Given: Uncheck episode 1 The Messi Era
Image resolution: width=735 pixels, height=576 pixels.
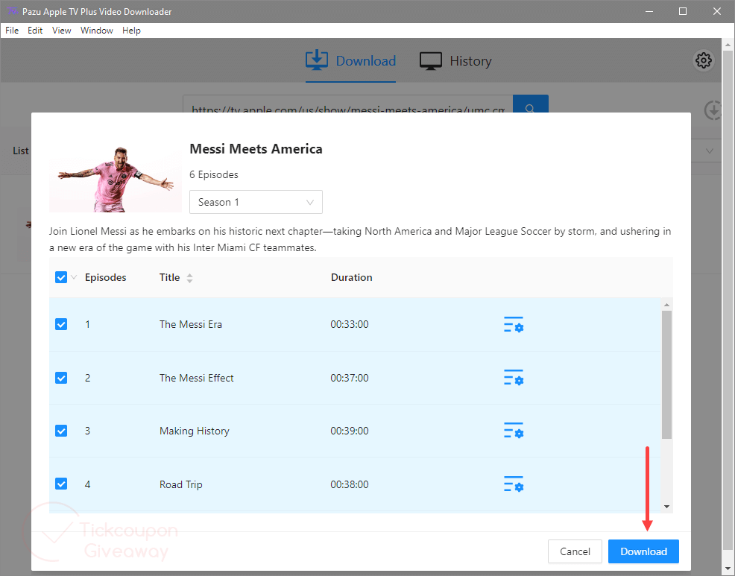Looking at the screenshot, I should click(61, 324).
